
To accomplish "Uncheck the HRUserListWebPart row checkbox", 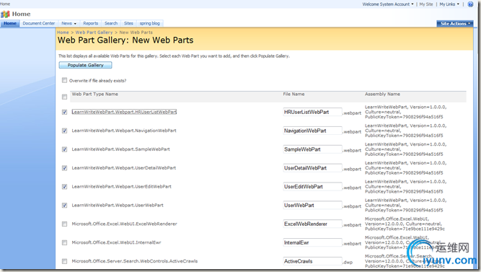I will click(64, 112).
